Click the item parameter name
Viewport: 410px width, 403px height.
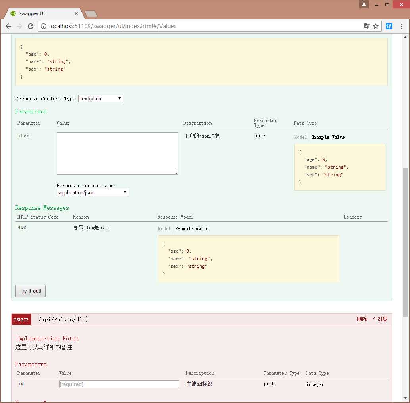tap(23, 136)
